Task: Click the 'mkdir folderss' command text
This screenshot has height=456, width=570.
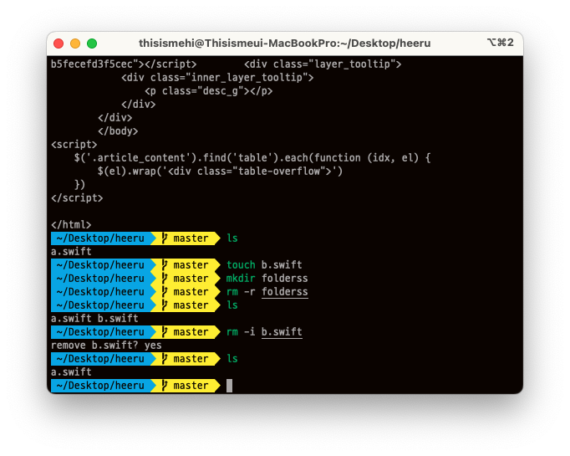Action: (x=267, y=279)
